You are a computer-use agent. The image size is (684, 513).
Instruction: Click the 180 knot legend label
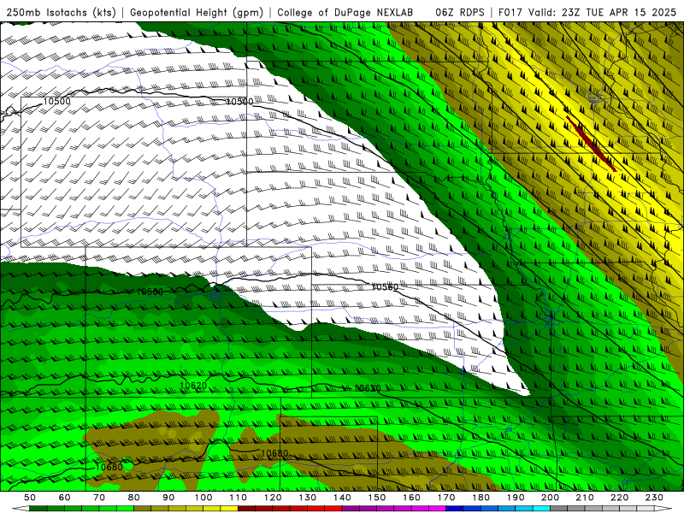point(481,498)
